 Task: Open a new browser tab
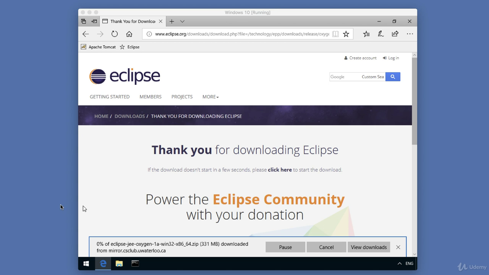click(172, 21)
